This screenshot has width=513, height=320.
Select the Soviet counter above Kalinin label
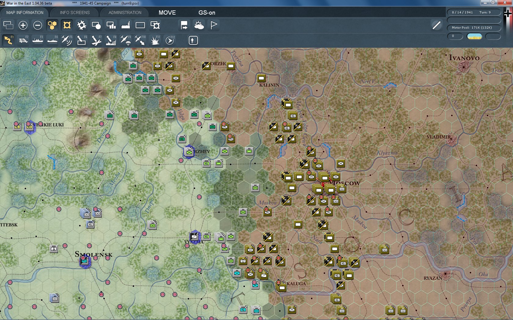(261, 78)
